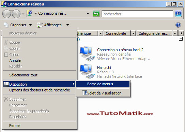Click the magnifier search button

[178, 14]
